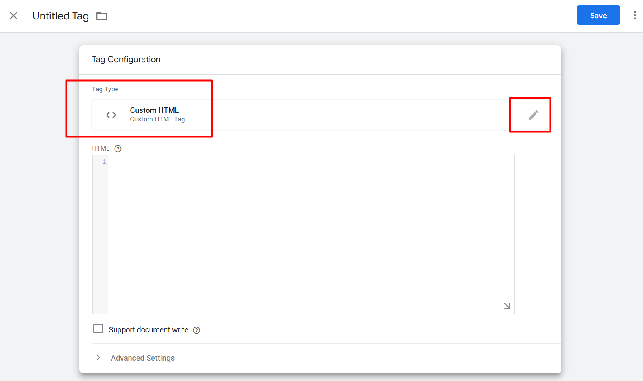
Task: Click the pencil icon to edit tag type
Action: (x=533, y=115)
